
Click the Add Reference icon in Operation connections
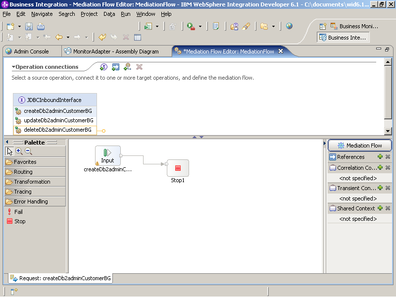[115, 67]
